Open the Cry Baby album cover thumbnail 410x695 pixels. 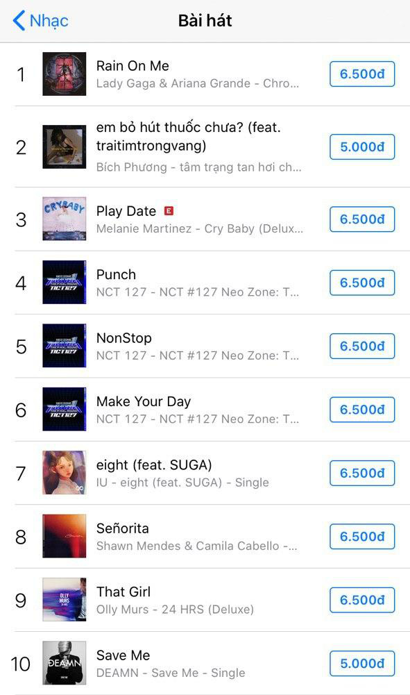tap(65, 219)
